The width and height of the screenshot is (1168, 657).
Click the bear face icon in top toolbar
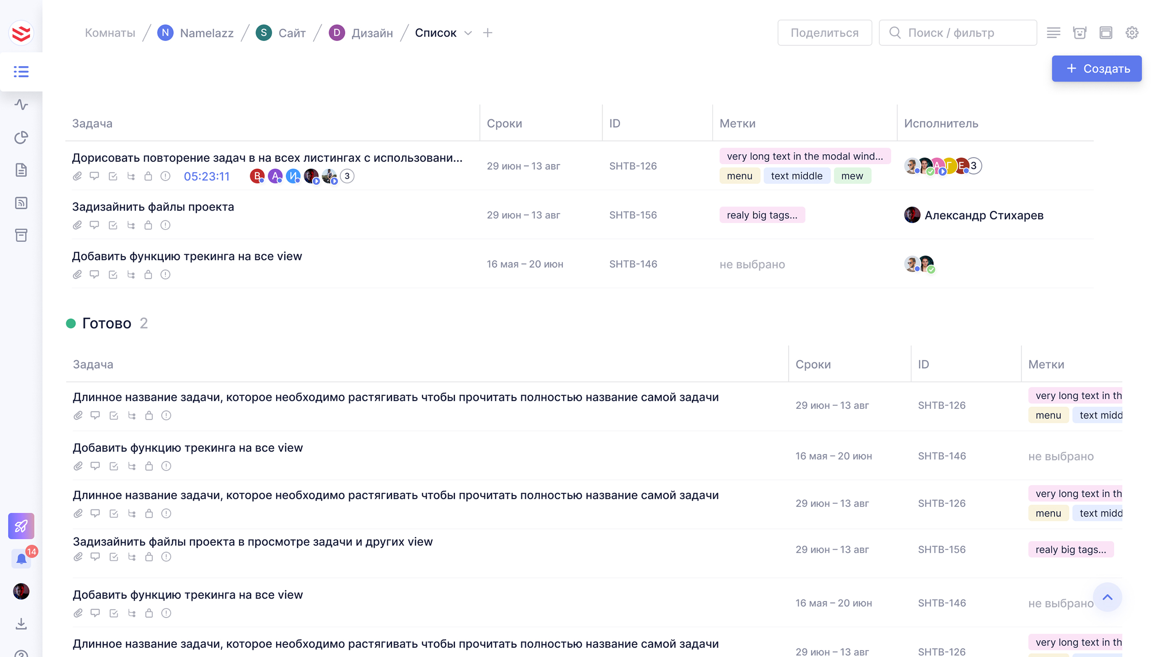pyautogui.click(x=1079, y=33)
